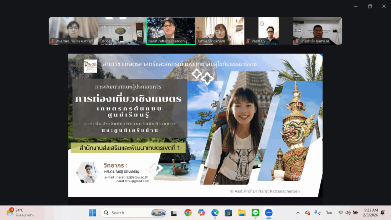
Task: Expand the hidden system tray icons chevron
Action: coord(298,213)
